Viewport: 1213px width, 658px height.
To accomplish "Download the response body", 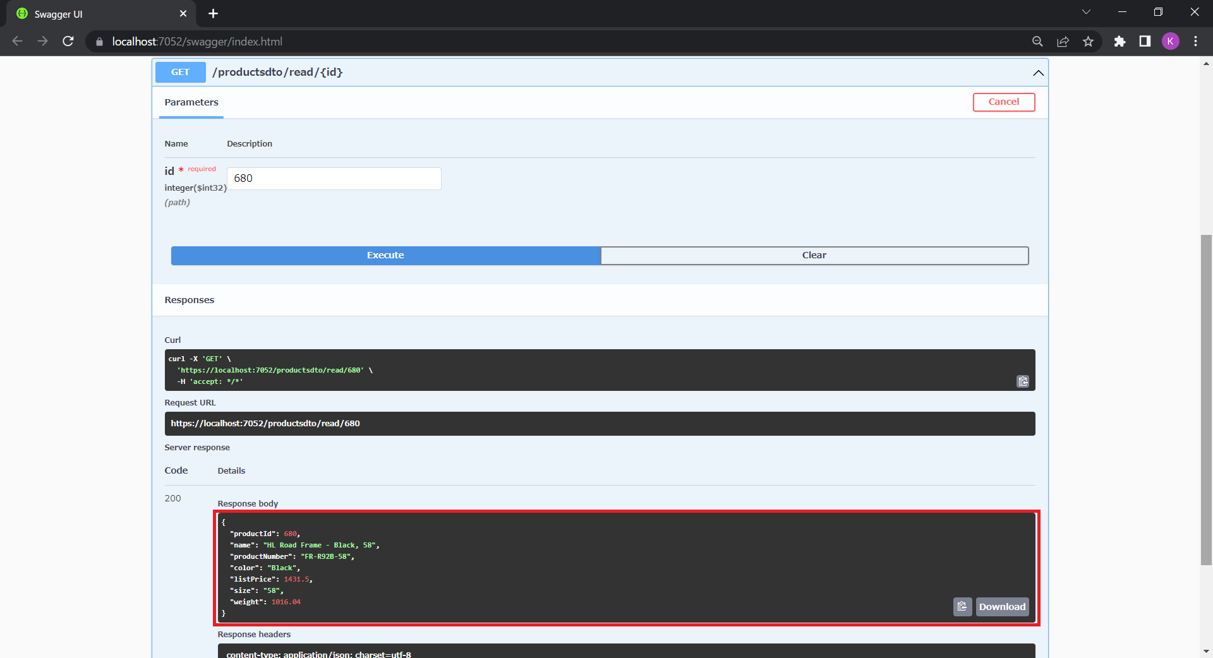I will click(1002, 607).
